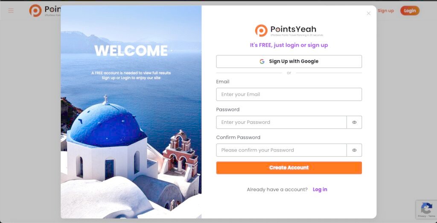437x223 pixels.
Task: Open Sign up from the top header
Action: [x=386, y=11]
